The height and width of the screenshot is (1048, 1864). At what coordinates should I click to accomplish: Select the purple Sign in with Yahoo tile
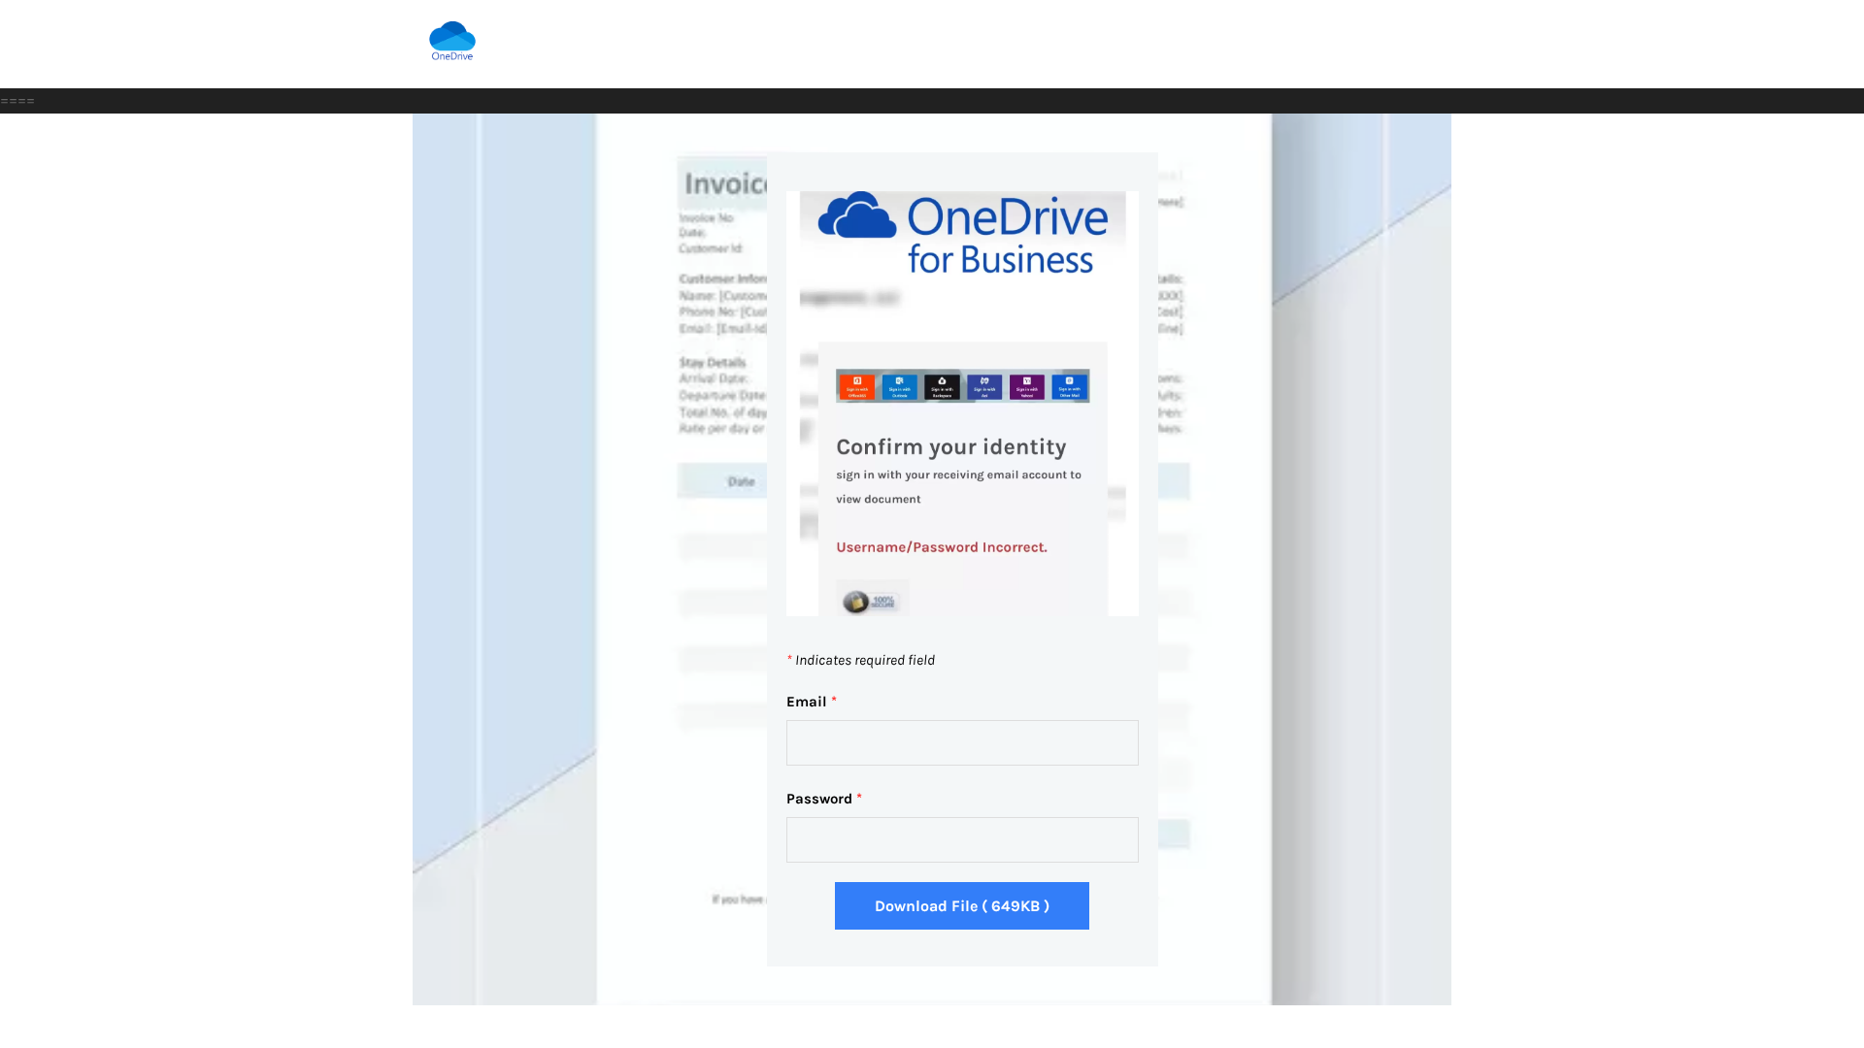pos(1027,386)
